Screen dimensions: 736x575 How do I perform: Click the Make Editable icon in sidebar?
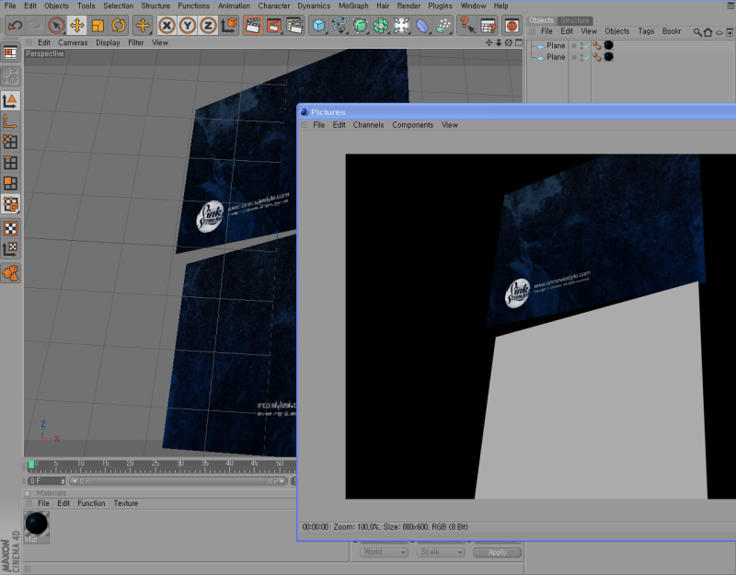click(x=10, y=75)
